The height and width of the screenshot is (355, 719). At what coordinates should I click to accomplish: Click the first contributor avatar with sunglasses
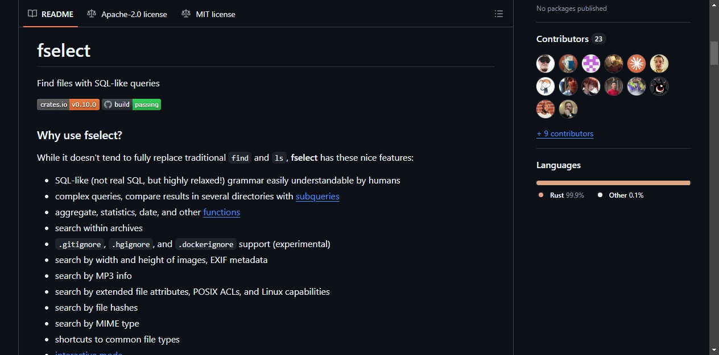tap(546, 64)
